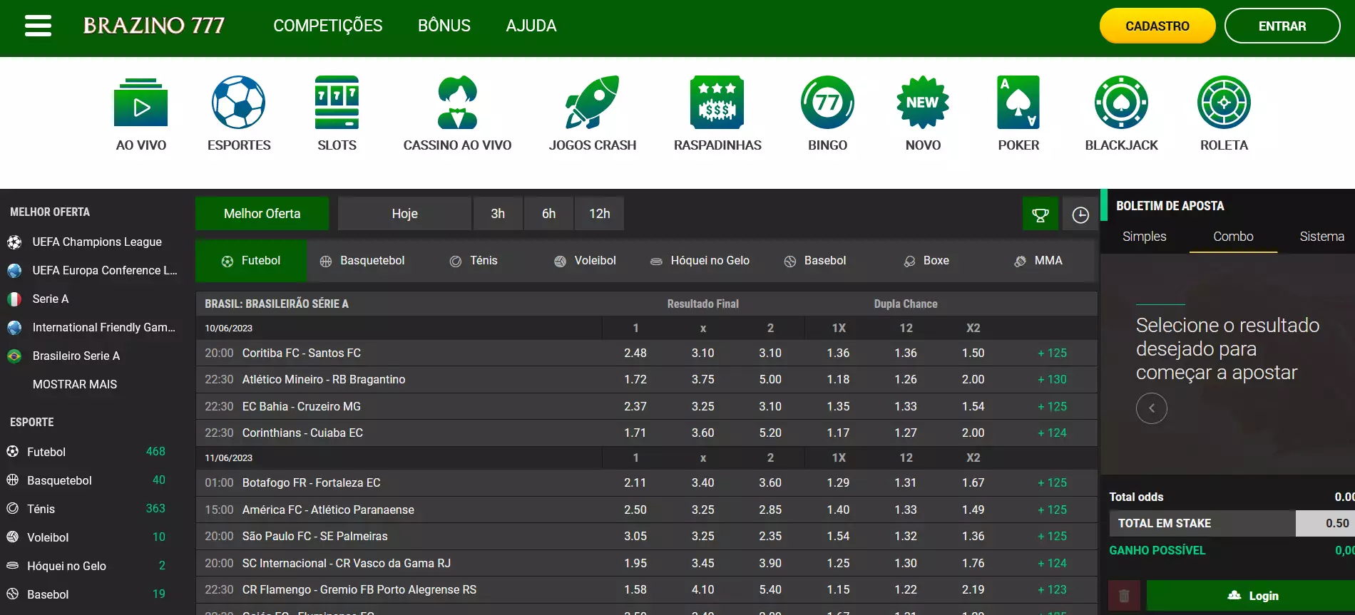Open the RASPADINHAS scratch card icon

717,103
